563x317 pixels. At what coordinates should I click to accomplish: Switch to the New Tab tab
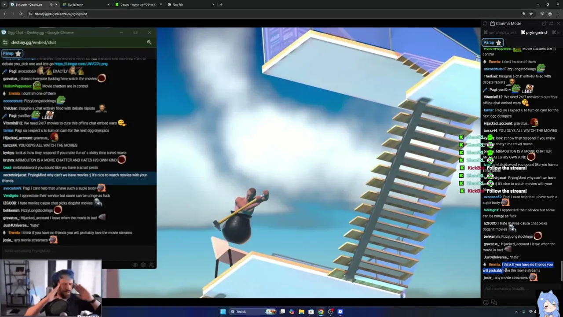190,4
